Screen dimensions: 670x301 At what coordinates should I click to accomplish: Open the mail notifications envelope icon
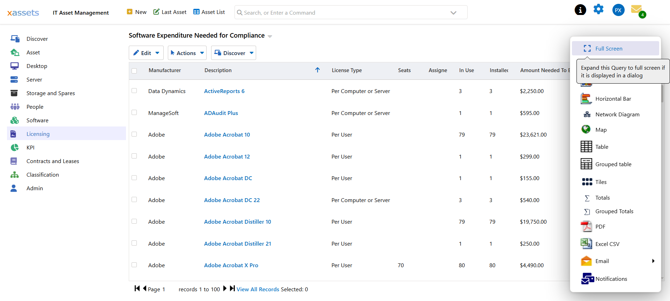637,9
